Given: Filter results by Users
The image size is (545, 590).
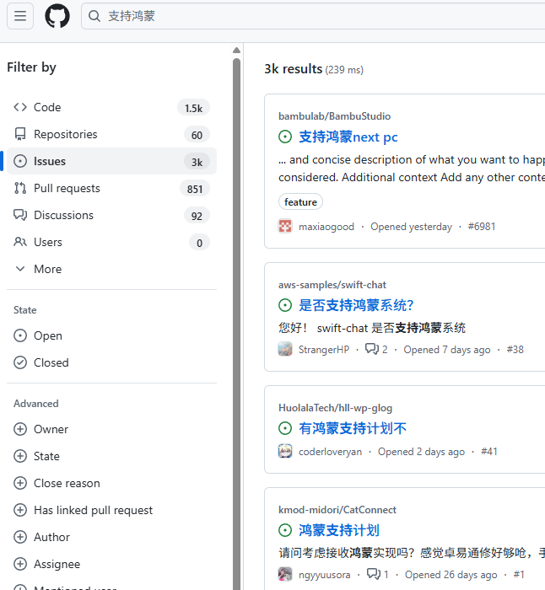Looking at the screenshot, I should click(111, 243).
